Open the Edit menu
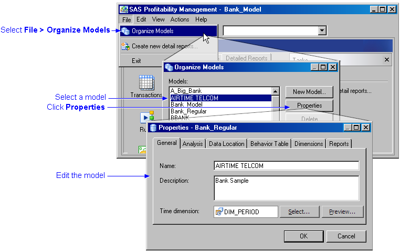This screenshot has height=252, width=400. click(x=141, y=19)
